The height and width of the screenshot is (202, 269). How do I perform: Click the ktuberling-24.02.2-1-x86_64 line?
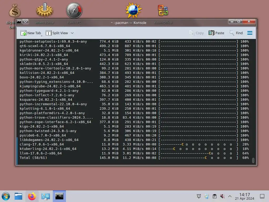pos(134,149)
